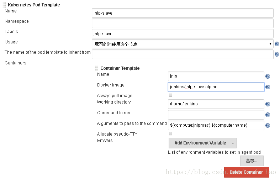Show help for Docker image field

coord(268,87)
